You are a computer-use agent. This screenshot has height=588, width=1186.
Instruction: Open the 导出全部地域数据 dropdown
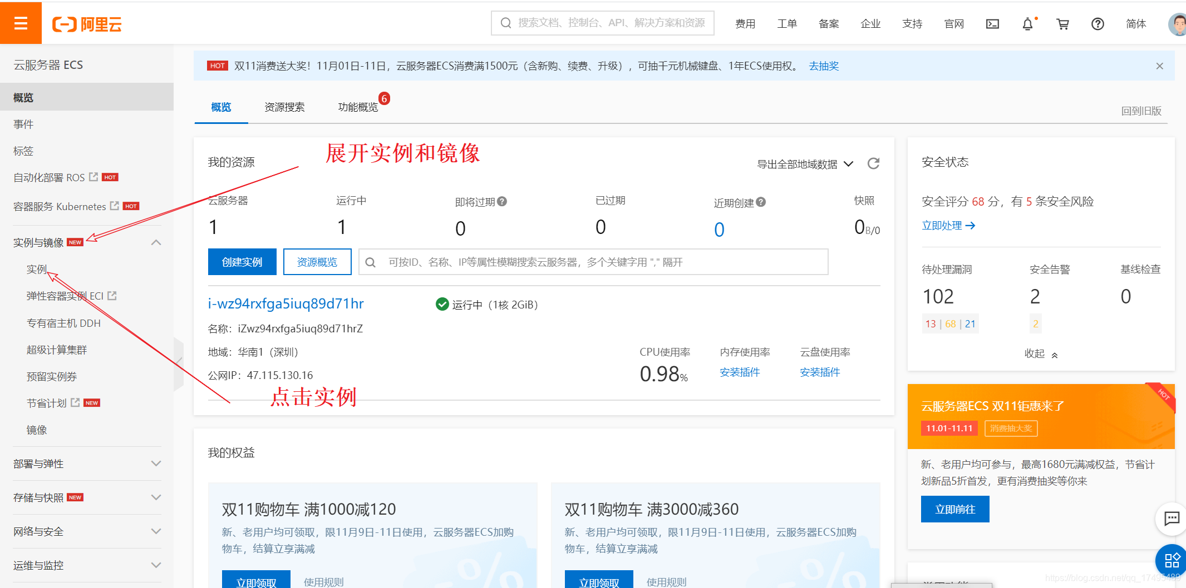(x=805, y=164)
